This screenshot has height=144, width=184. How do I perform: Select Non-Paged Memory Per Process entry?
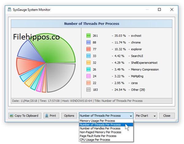[100, 132]
